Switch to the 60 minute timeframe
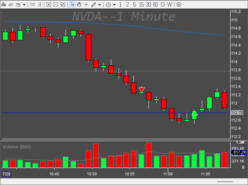 pos(156,4)
